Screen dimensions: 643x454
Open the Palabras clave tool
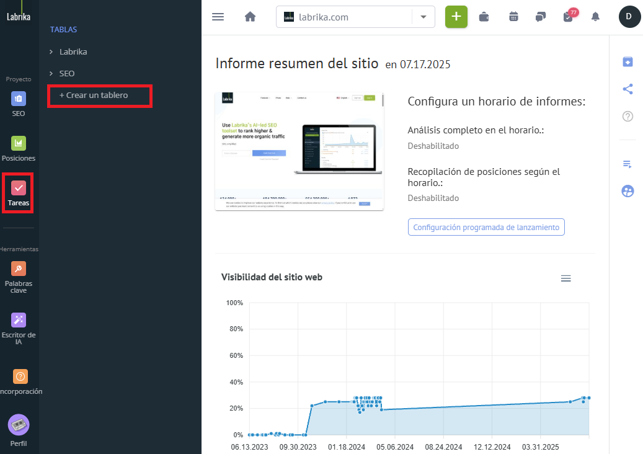click(x=19, y=277)
